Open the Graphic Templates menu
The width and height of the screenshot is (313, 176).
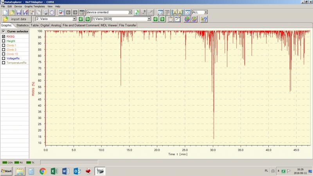[x=34, y=7]
